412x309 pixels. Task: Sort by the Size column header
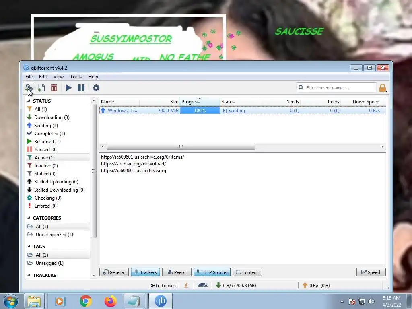(159, 102)
